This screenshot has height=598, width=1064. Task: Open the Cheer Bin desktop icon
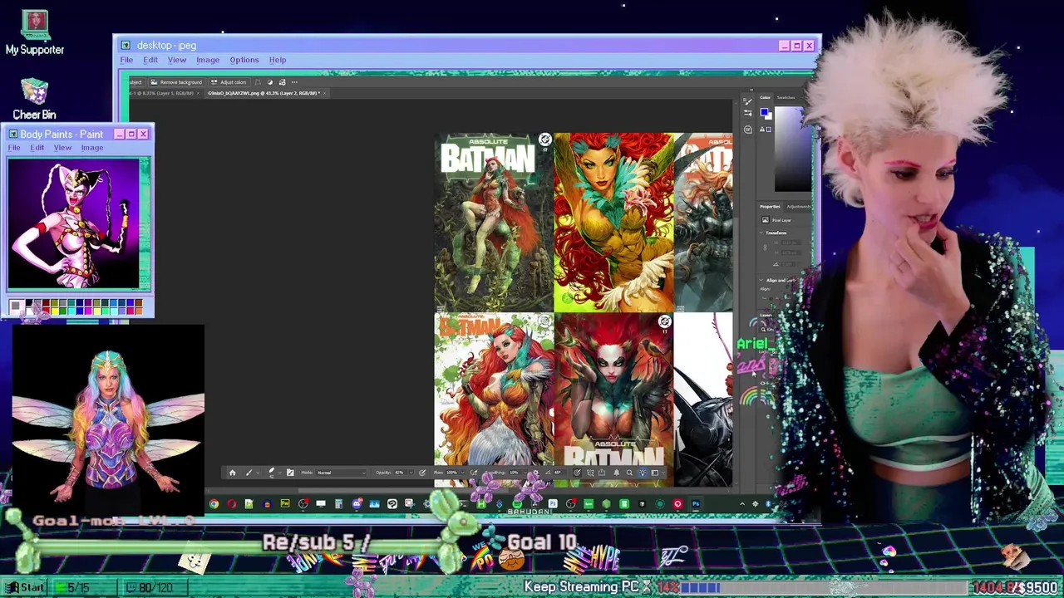[34, 100]
